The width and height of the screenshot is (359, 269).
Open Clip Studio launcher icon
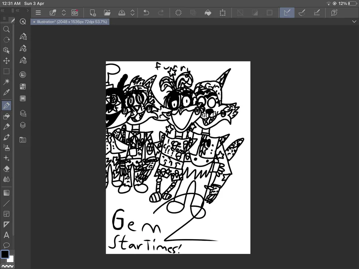coord(53,13)
